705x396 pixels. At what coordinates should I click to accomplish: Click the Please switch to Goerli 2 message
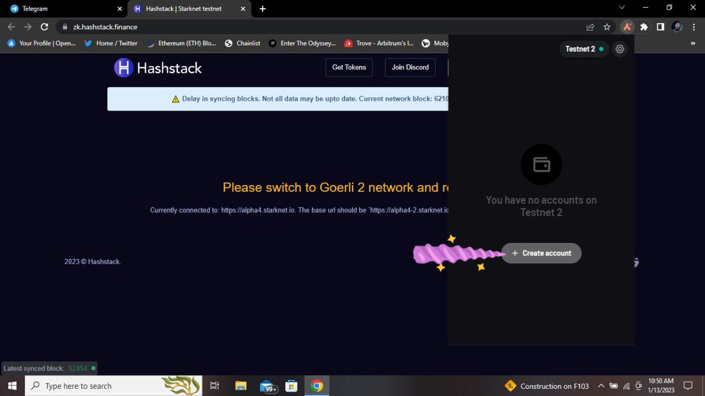[x=335, y=187]
